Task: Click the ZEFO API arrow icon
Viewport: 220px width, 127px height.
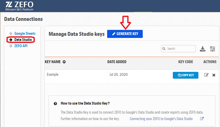Action: coord(11,46)
